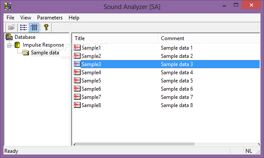Click the Open folder toolbar icon

12,27
